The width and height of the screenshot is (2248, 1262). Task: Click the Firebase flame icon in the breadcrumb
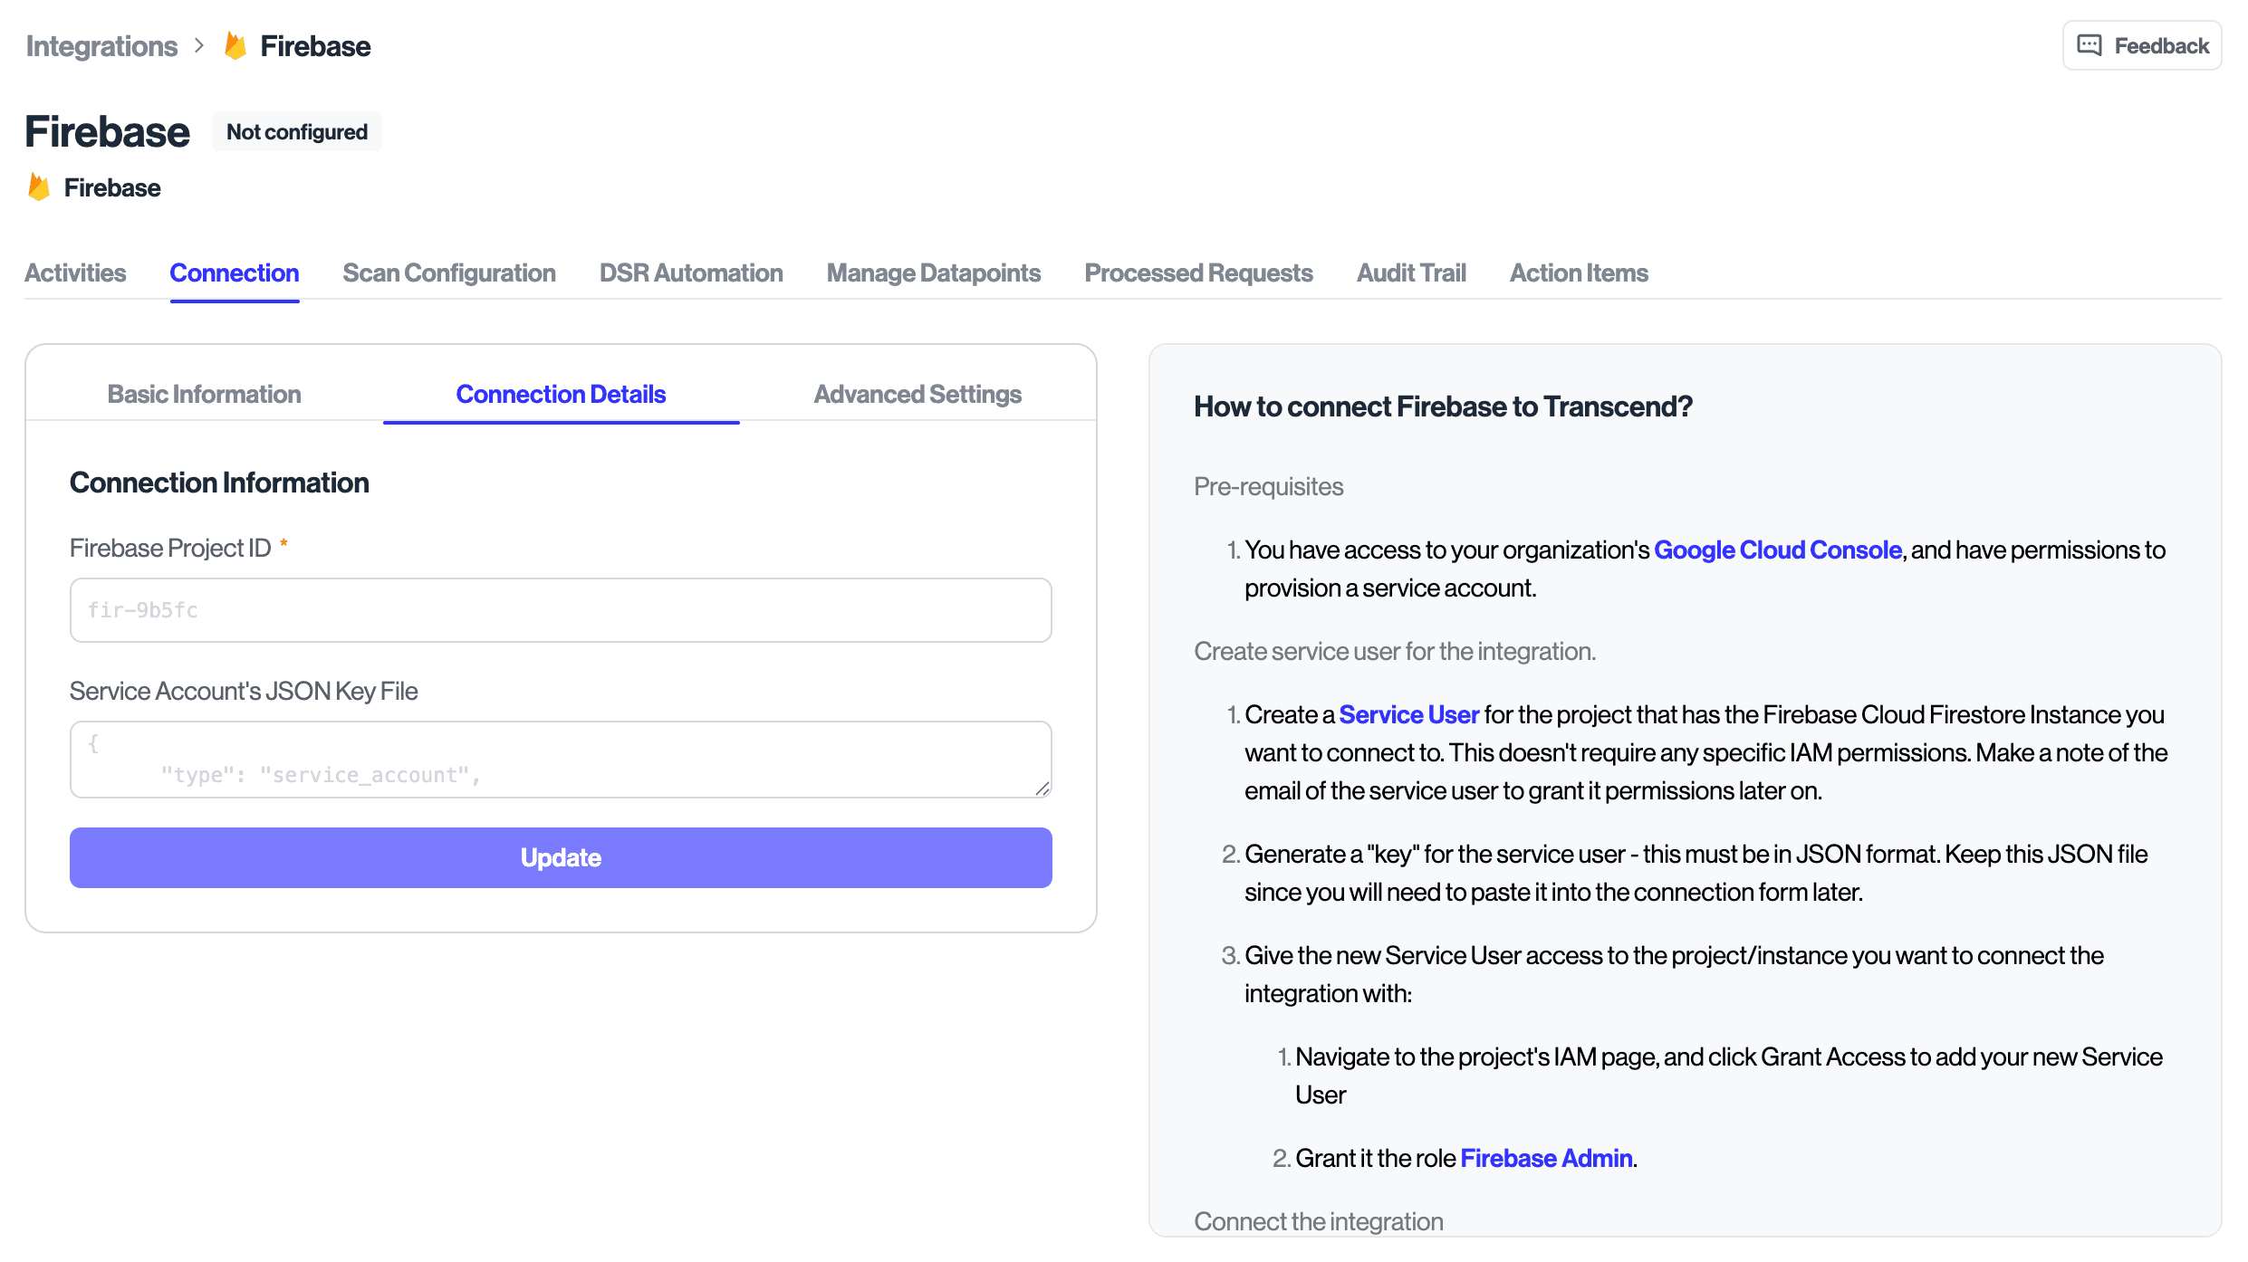pos(235,45)
